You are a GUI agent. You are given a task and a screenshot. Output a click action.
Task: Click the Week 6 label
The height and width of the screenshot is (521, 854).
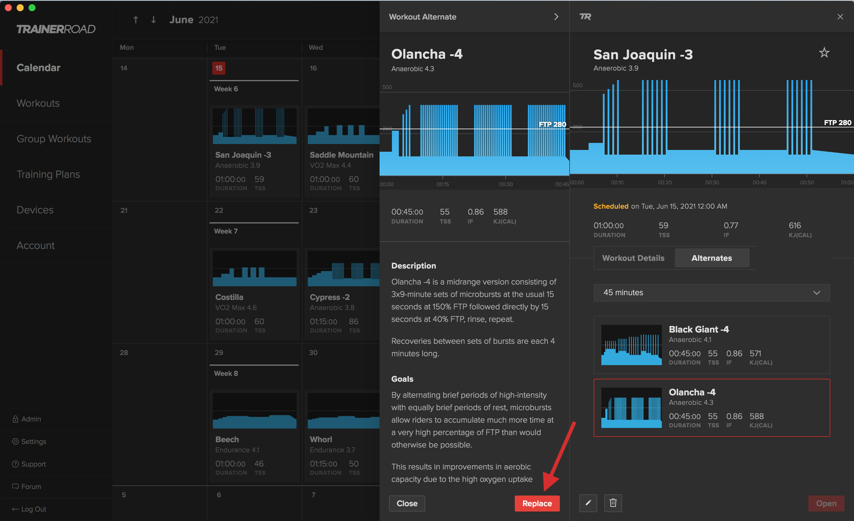[226, 89]
